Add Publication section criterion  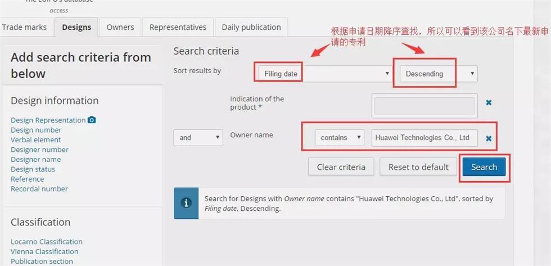(x=42, y=262)
